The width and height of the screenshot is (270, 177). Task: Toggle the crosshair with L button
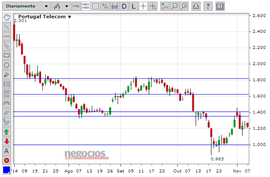(x=153, y=6)
